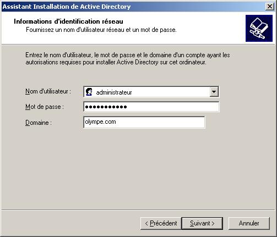Click the Fournissez un nom d'utilisateur réseau subtitle
This screenshot has height=237, width=277.
(101, 30)
